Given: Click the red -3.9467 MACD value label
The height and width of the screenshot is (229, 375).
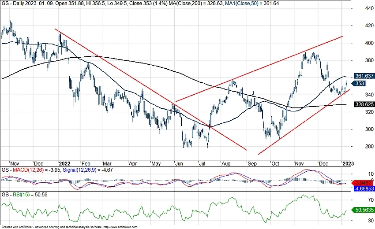Looking at the screenshot, I should click(363, 183).
